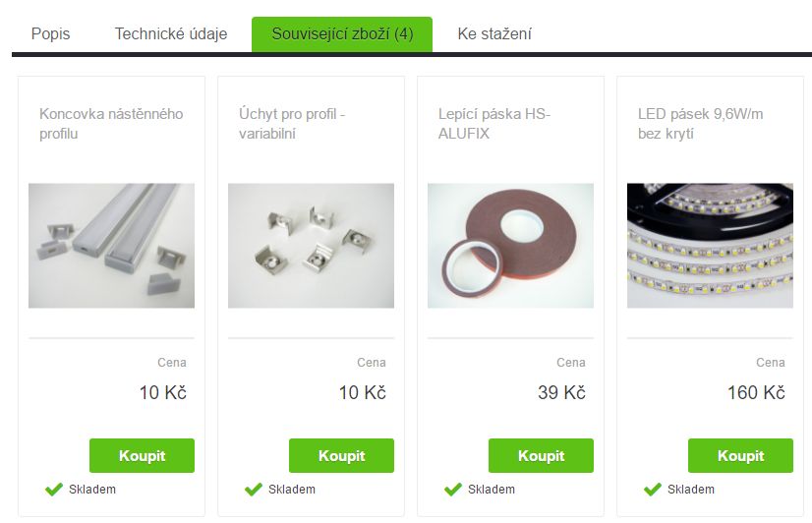The image size is (812, 523).
Task: Click the adhesive tape roll image
Action: coord(510,246)
